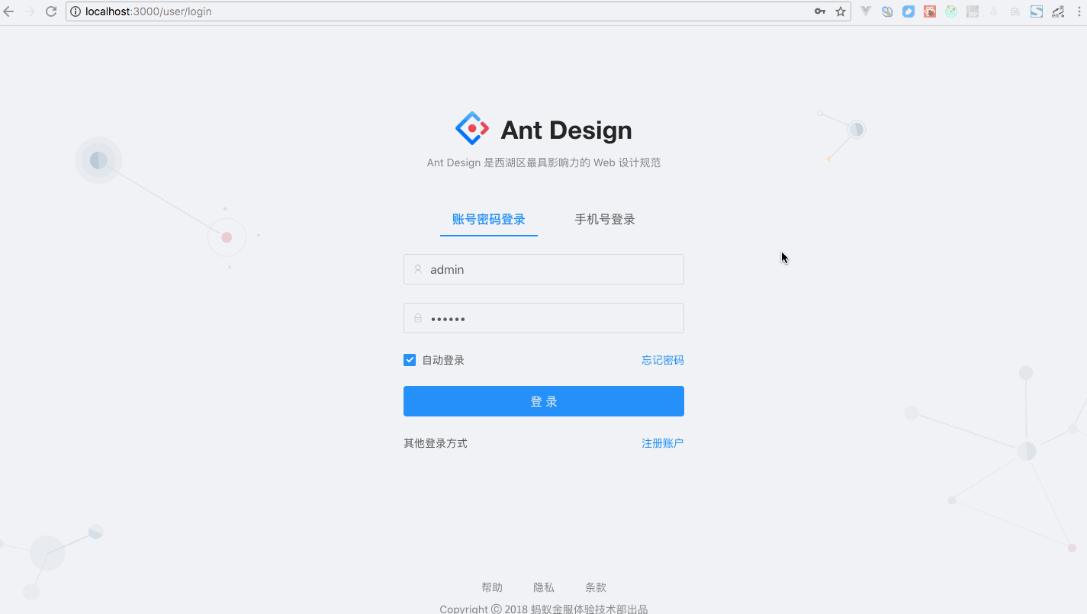This screenshot has width=1087, height=614.
Task: Open saved passwords key icon in address bar
Action: [820, 11]
